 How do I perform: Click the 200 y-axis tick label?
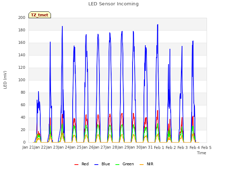point(22,17)
